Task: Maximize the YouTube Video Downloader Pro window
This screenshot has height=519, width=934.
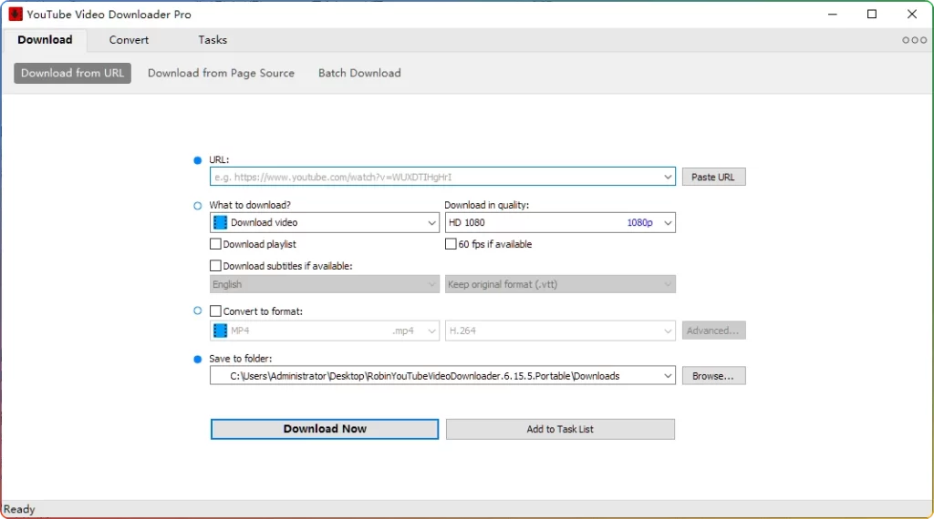Action: pos(872,15)
